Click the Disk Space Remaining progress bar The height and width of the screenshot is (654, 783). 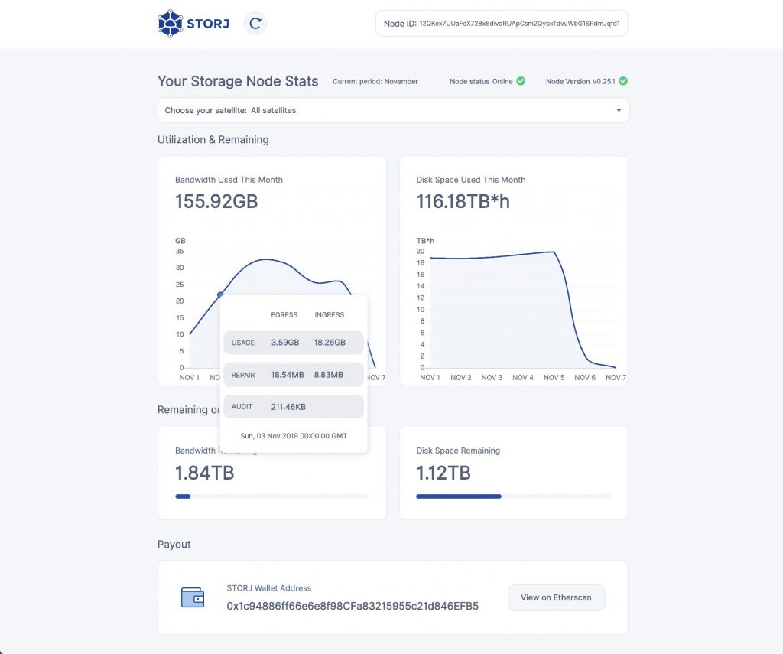click(x=513, y=496)
